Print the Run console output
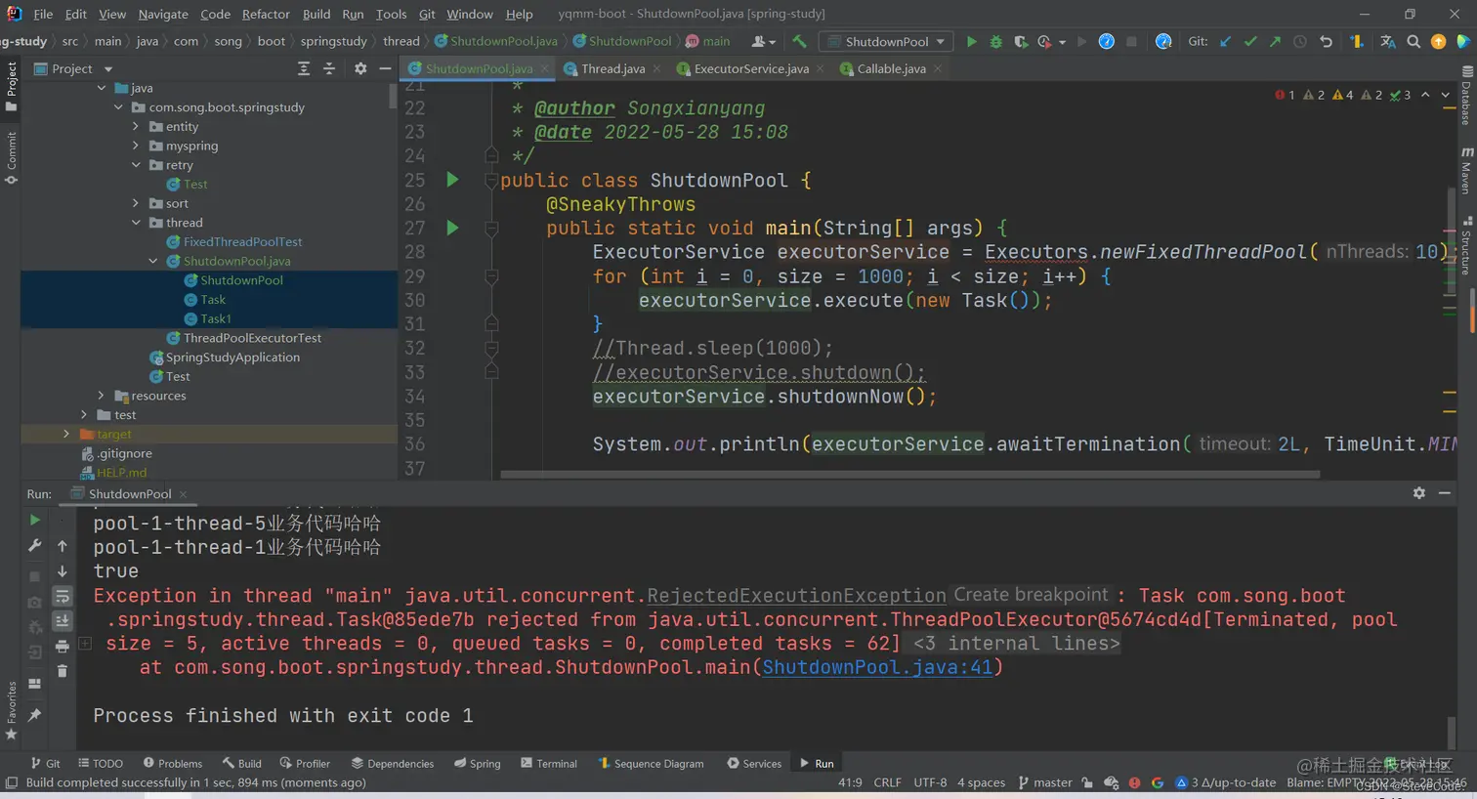 (x=62, y=647)
